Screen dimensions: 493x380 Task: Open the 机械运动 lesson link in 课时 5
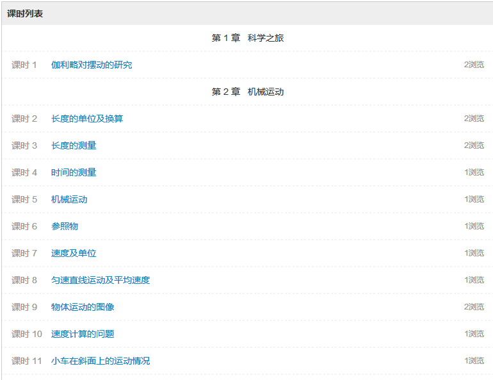[x=69, y=199]
